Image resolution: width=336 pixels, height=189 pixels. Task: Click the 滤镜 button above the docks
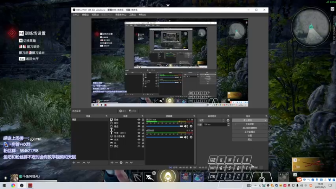coord(133,111)
